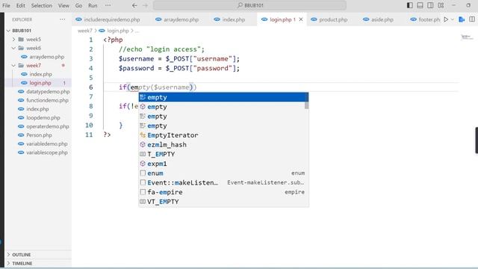Click the blue open-preview icon in the editor toolbar

click(x=462, y=19)
